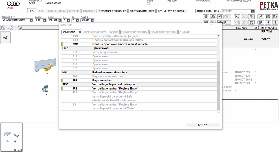Viewport: 279px width, 154px height.
Task: Click the double shopping cart transfer icon
Action: (251, 17)
